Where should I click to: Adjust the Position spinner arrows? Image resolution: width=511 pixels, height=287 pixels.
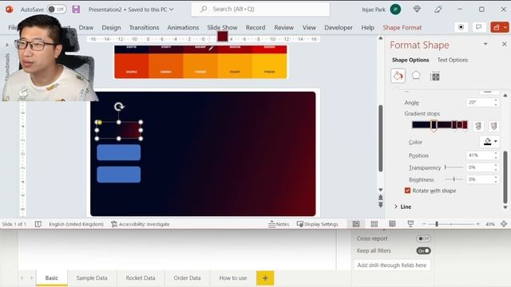click(x=496, y=155)
